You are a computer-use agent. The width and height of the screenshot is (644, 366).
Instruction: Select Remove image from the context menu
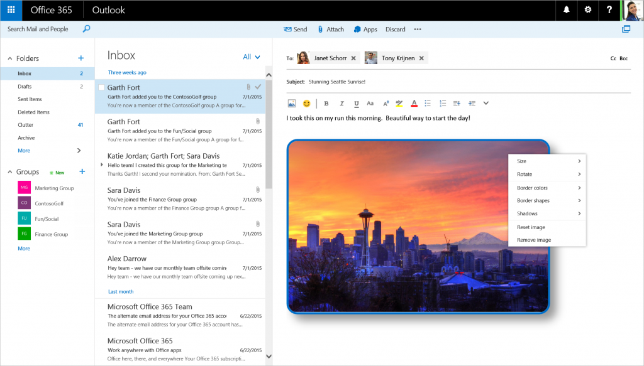coord(546,240)
